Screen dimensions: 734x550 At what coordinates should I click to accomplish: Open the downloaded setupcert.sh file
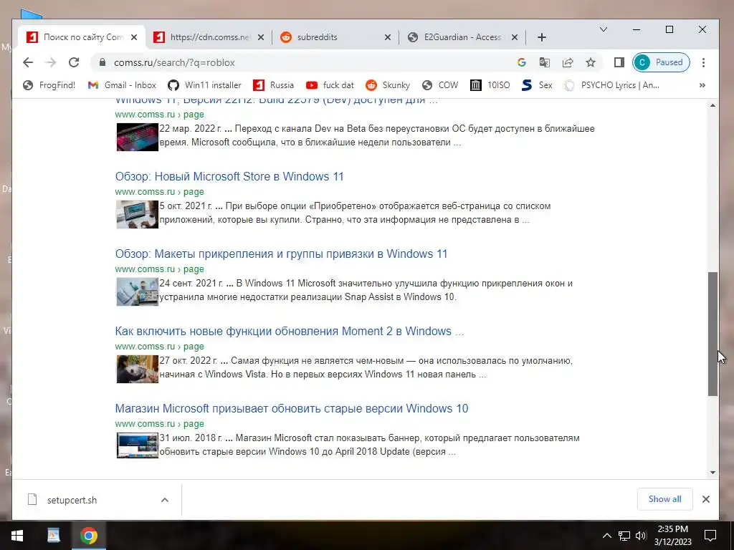coord(72,500)
